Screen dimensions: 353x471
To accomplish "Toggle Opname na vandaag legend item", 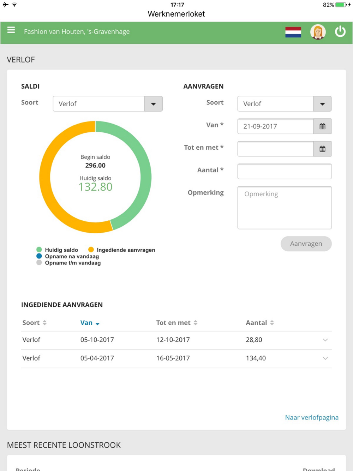I will coord(68,256).
